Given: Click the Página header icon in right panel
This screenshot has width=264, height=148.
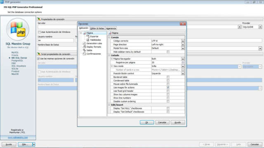Looking at the screenshot, I should coord(110,33).
